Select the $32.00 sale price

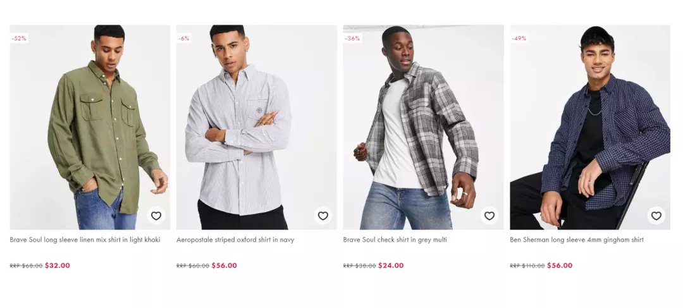[58, 265]
